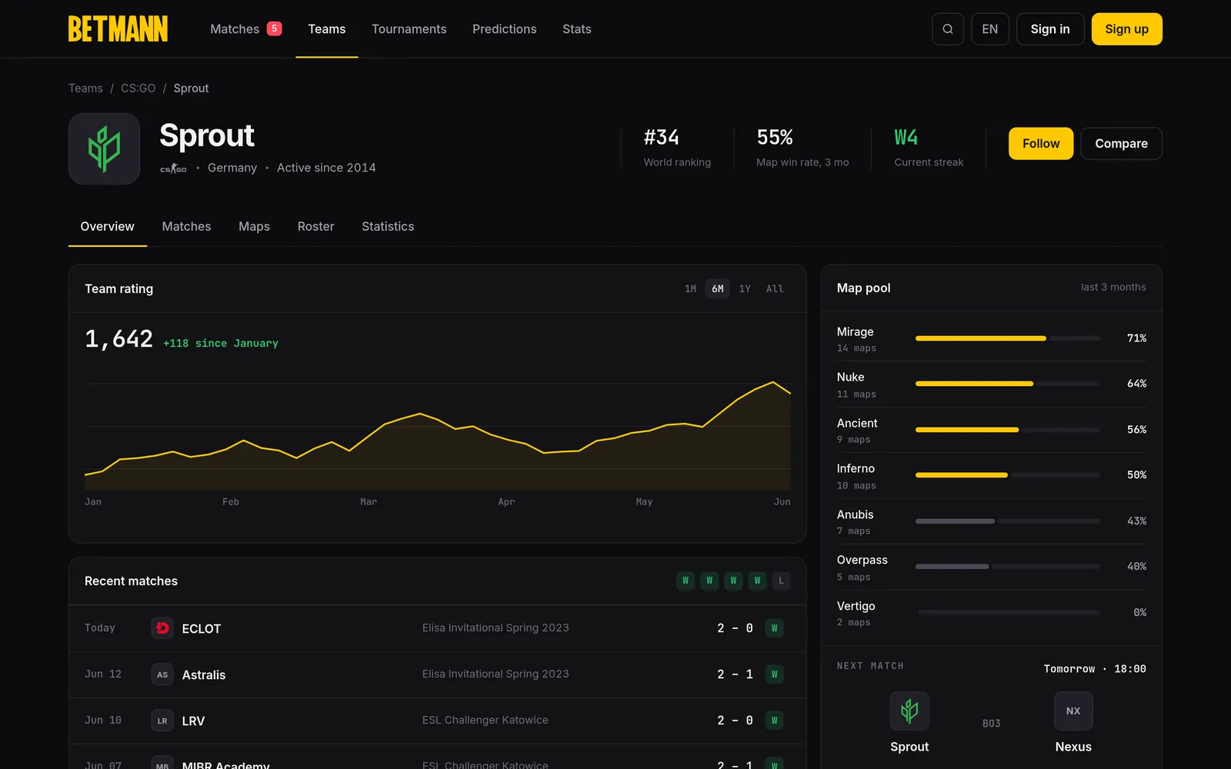This screenshot has width=1231, height=769.
Task: Click the Tomorrow 18:00 match time
Action: 1095,669
